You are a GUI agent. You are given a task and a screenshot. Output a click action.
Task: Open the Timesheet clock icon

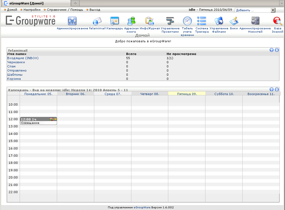coord(187,21)
